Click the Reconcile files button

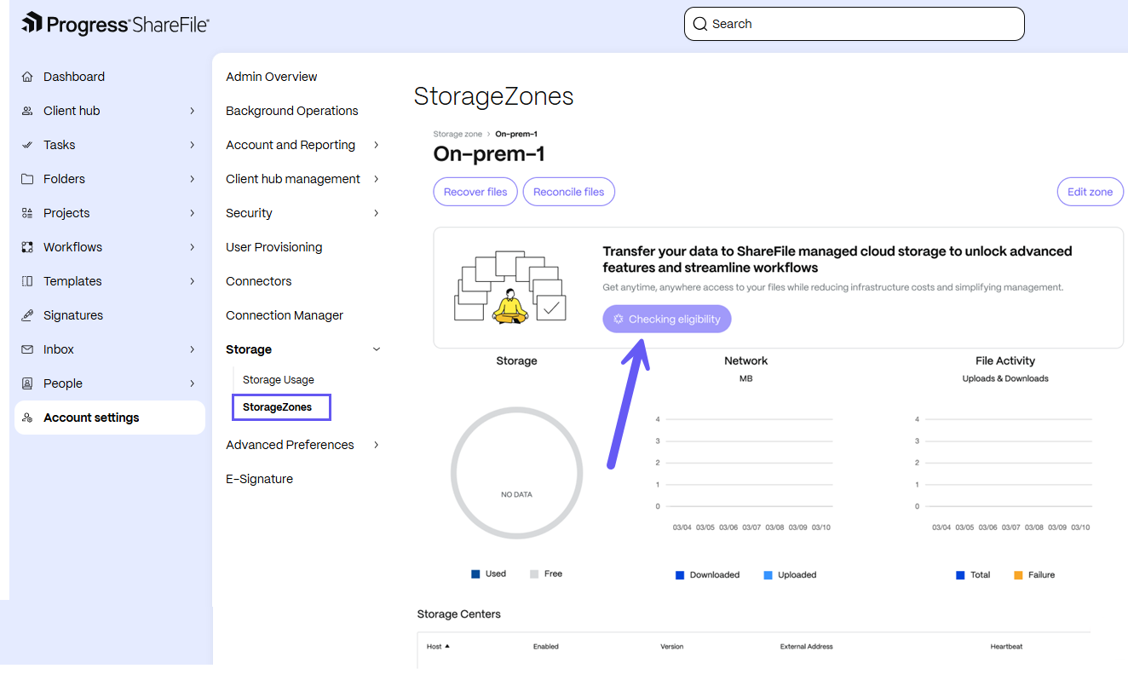[568, 192]
